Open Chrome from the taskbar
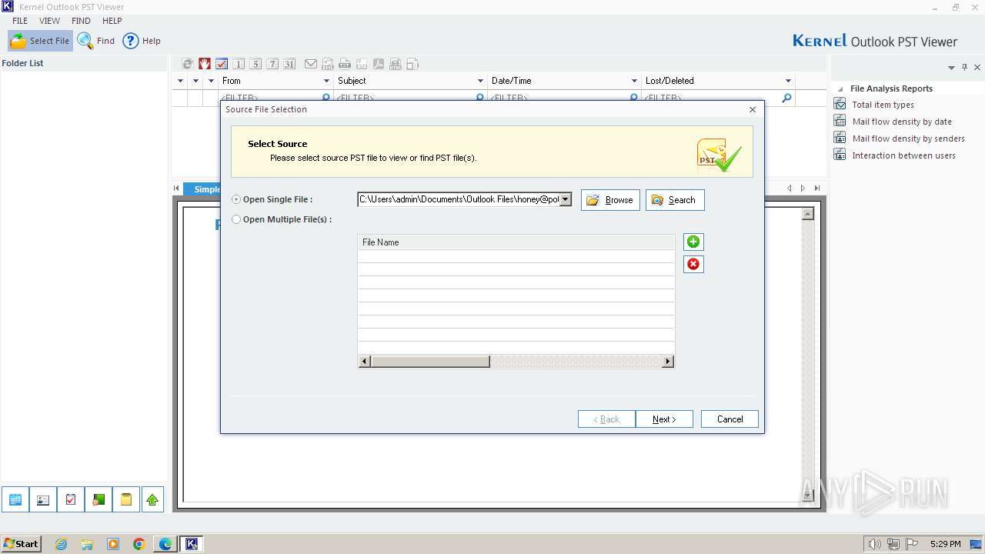The width and height of the screenshot is (985, 554). [139, 544]
